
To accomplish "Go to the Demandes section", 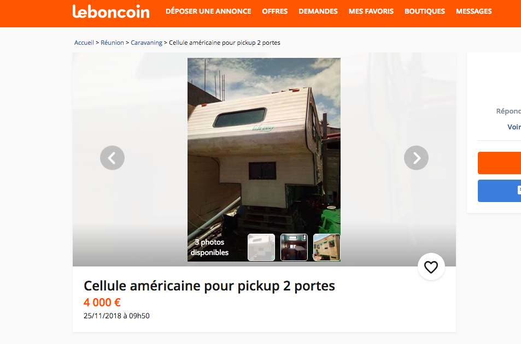I will coord(318,11).
